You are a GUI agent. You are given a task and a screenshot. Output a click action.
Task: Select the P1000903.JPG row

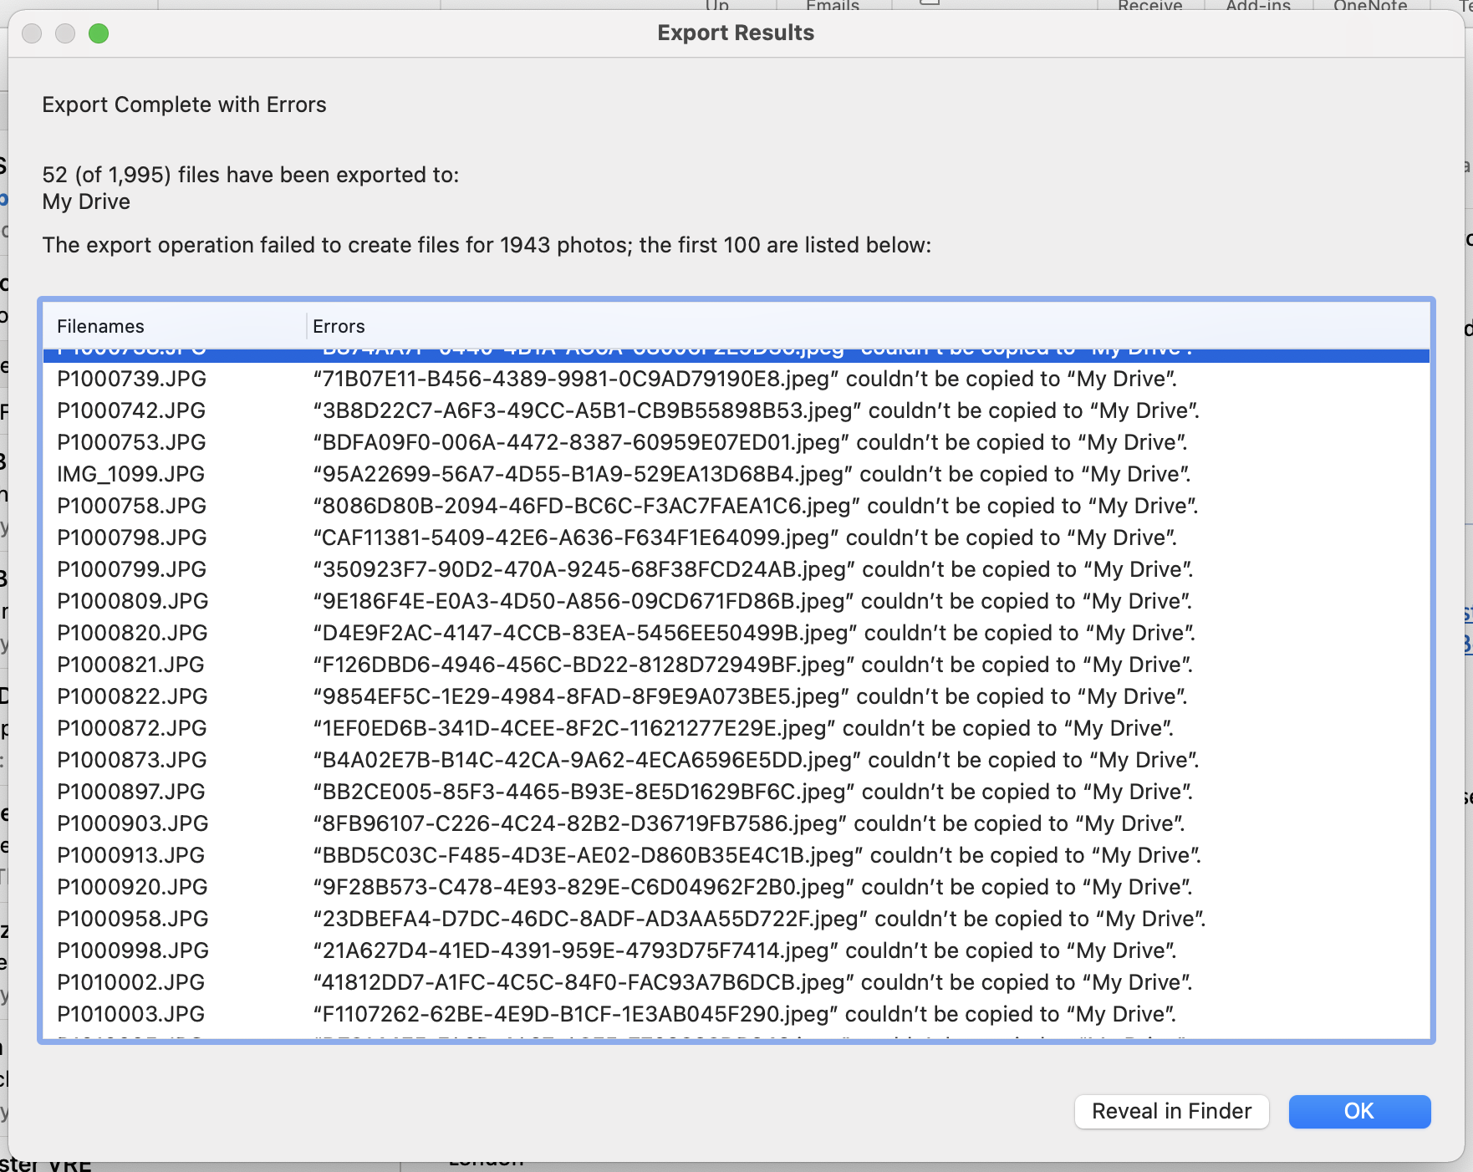[x=736, y=823]
